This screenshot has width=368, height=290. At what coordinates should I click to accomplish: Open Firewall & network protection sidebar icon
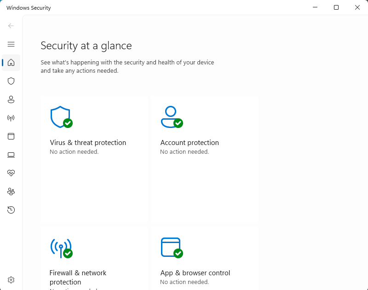[11, 118]
